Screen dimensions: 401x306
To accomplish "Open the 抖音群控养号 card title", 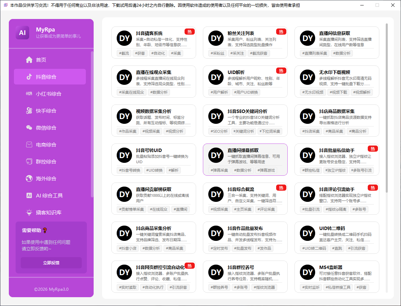I will 241,267.
